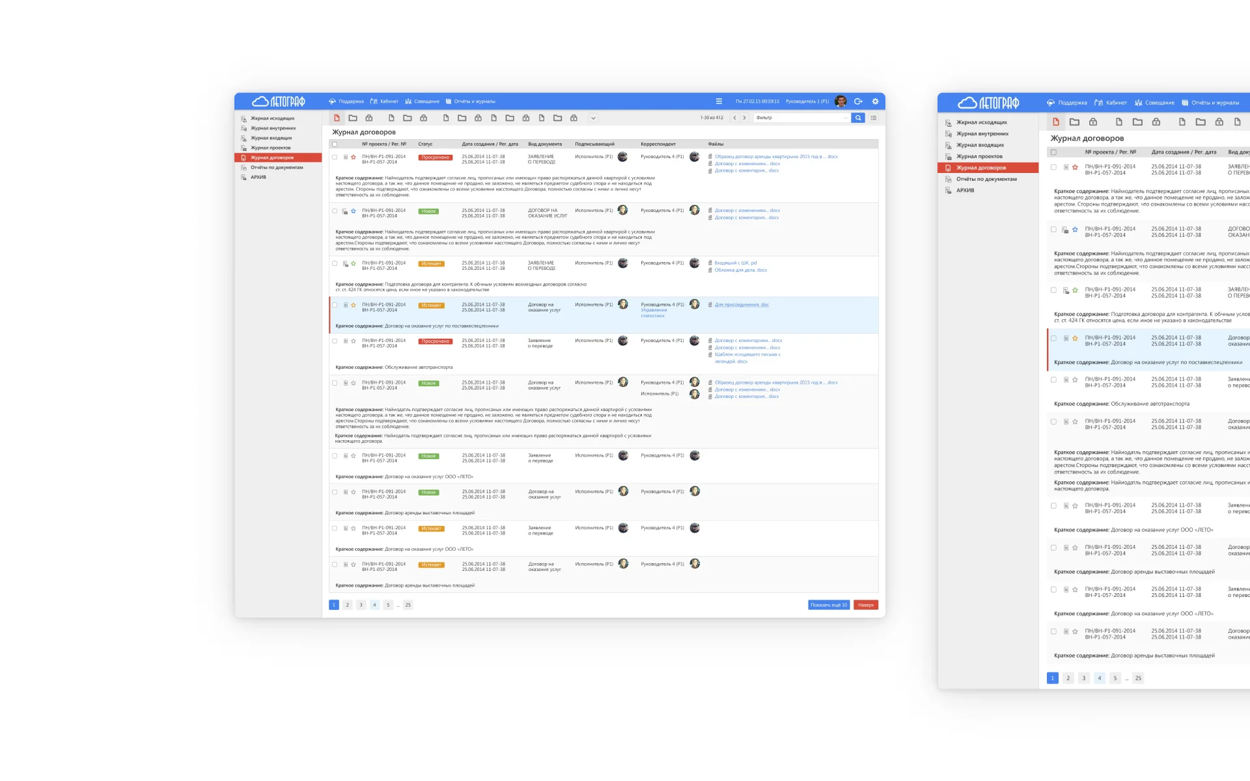The height and width of the screenshot is (781, 1250).
Task: Open the Поддержка menu in main window
Action: pos(346,101)
